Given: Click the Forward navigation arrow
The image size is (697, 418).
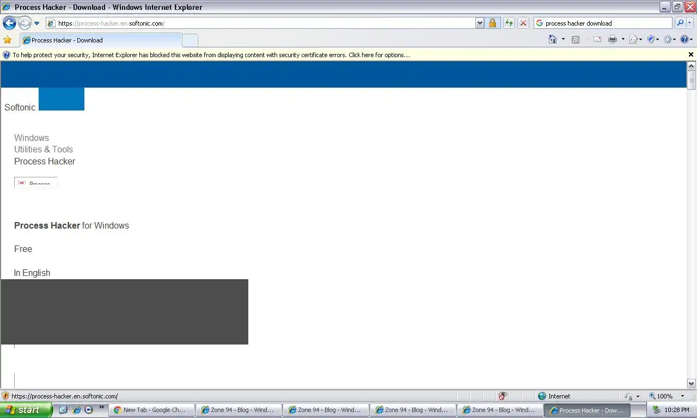Looking at the screenshot, I should pos(25,23).
